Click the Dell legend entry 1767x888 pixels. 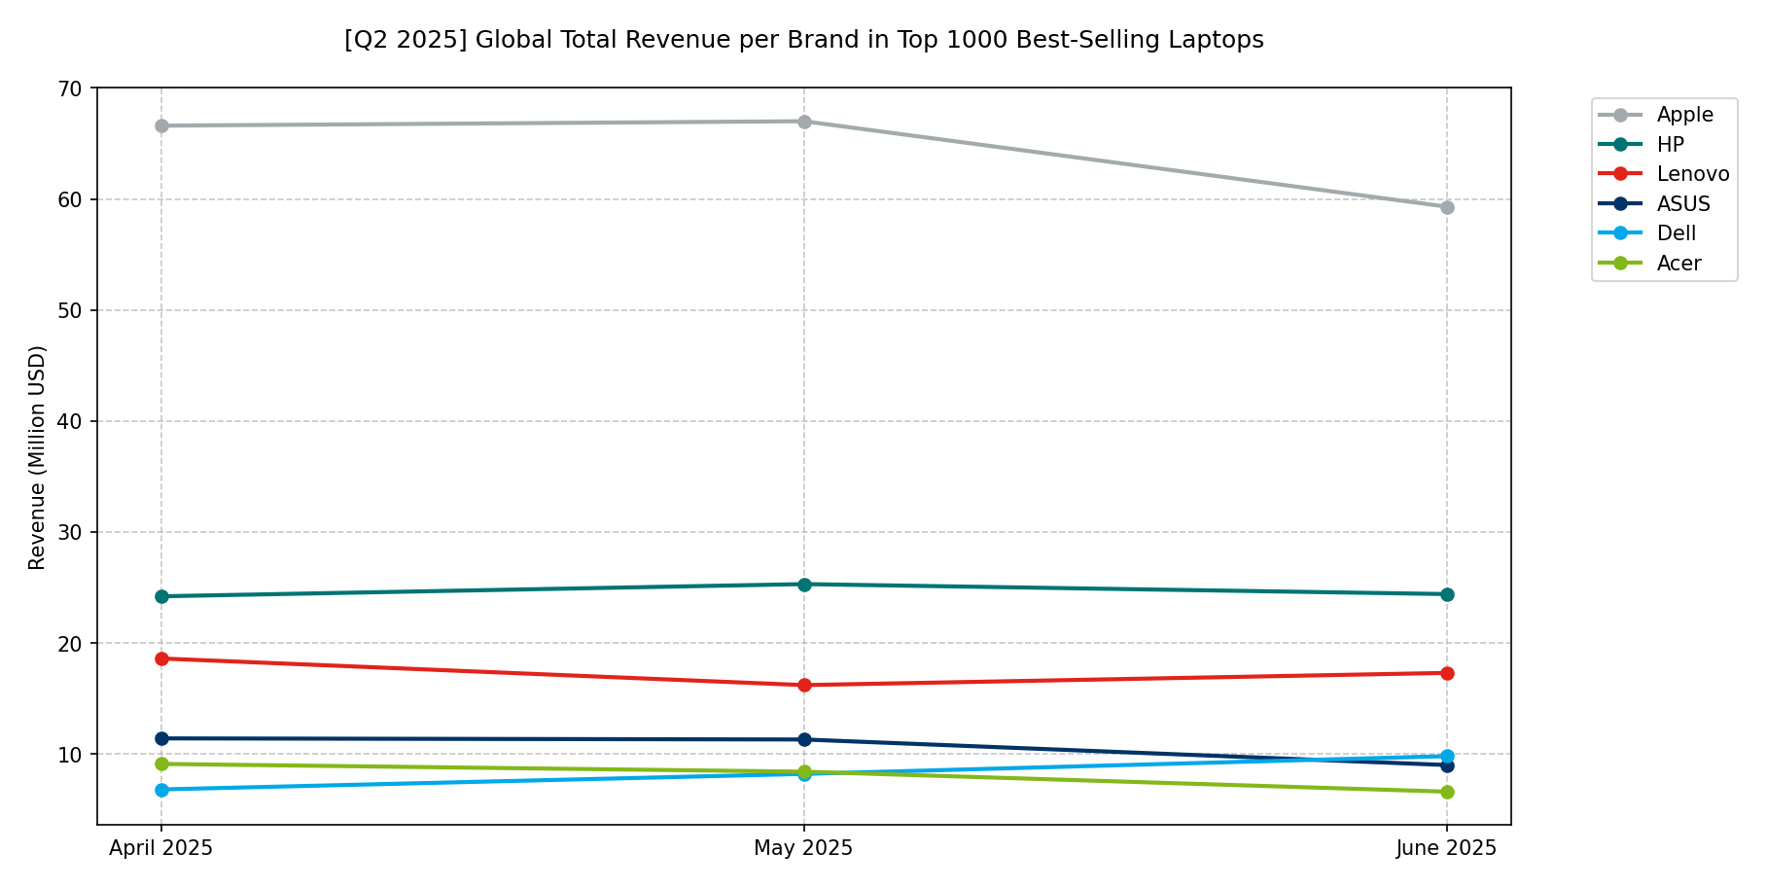pos(1647,233)
